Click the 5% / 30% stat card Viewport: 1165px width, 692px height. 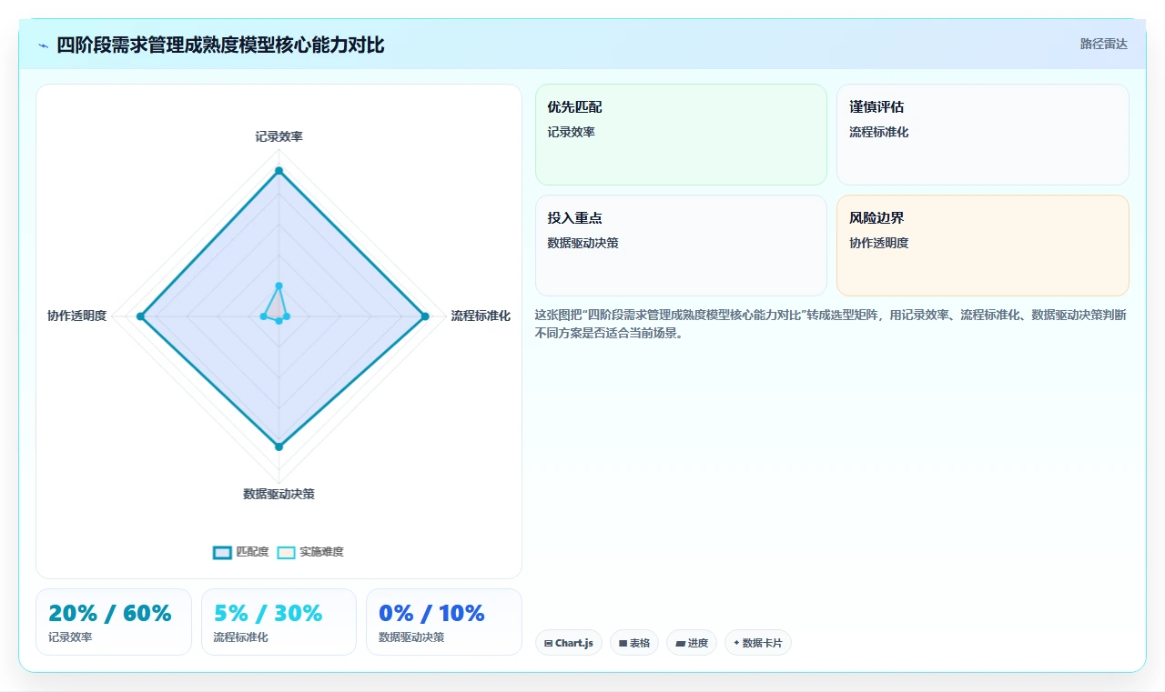279,622
